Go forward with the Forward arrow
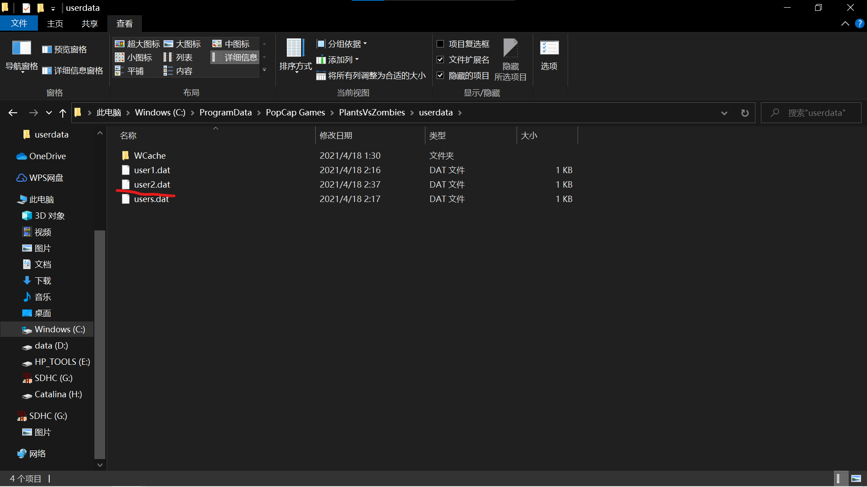The image size is (867, 487). pos(33,113)
